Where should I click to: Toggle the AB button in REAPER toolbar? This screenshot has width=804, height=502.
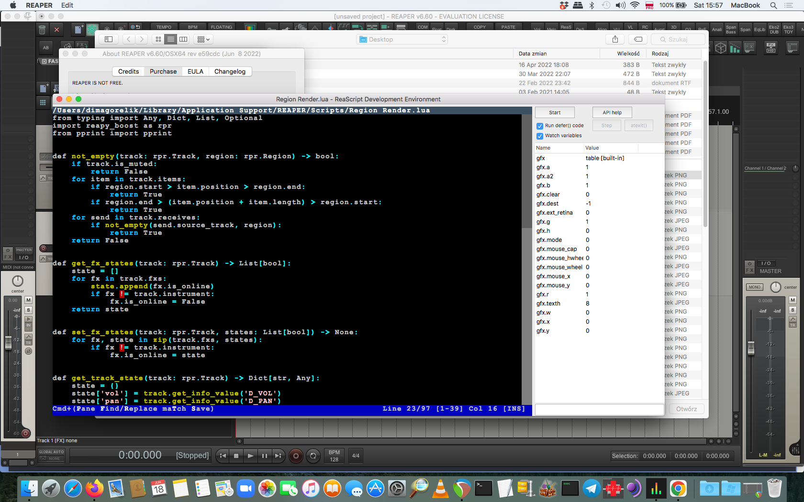(46, 47)
